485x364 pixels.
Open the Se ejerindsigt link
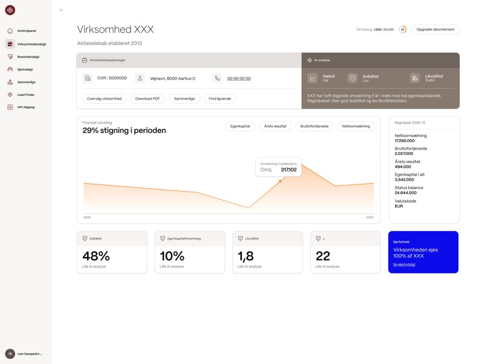(404, 264)
